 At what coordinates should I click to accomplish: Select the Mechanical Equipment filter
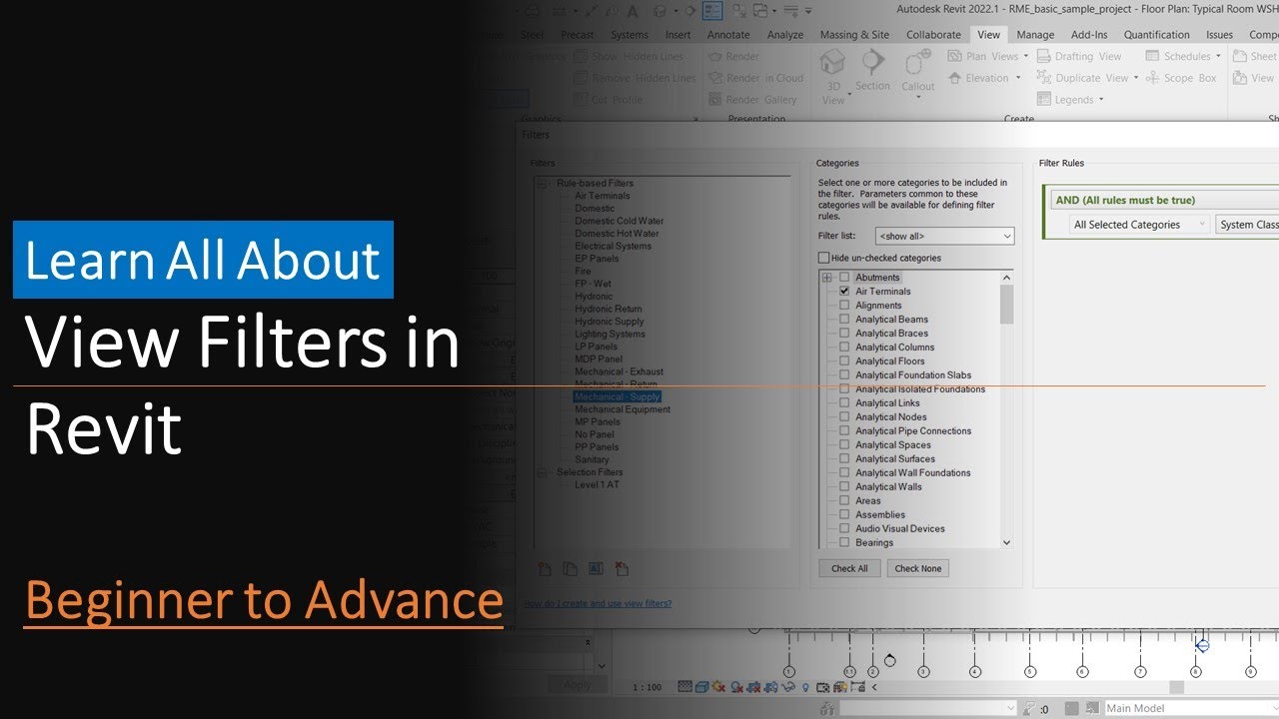(x=623, y=409)
